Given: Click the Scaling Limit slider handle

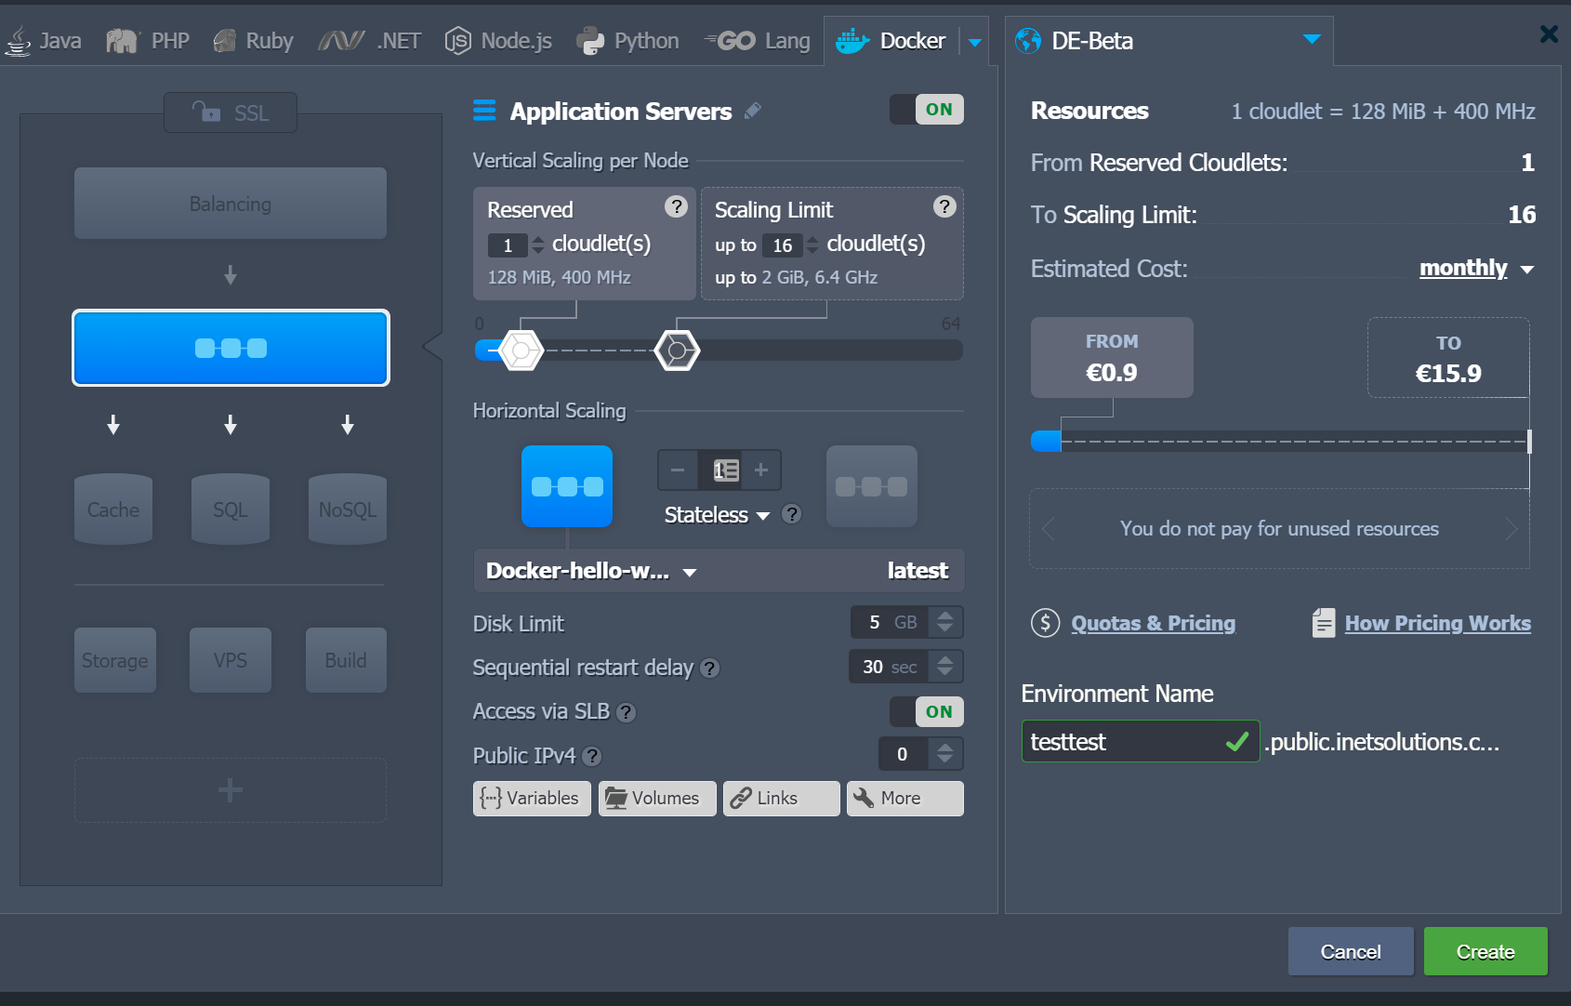Looking at the screenshot, I should pos(677,351).
